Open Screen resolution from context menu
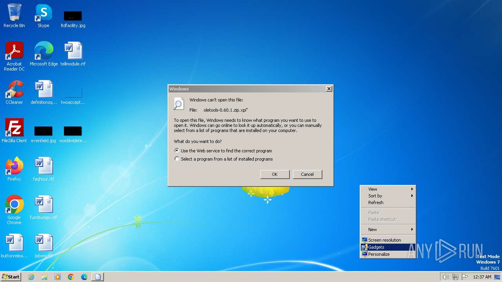The image size is (502, 282). coord(388,240)
